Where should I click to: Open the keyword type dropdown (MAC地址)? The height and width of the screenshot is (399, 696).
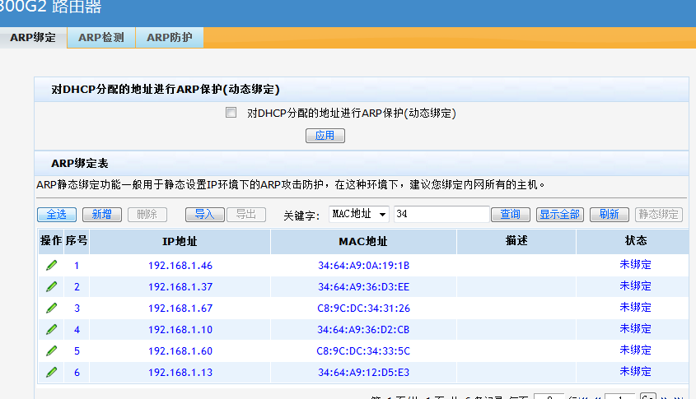(x=359, y=214)
